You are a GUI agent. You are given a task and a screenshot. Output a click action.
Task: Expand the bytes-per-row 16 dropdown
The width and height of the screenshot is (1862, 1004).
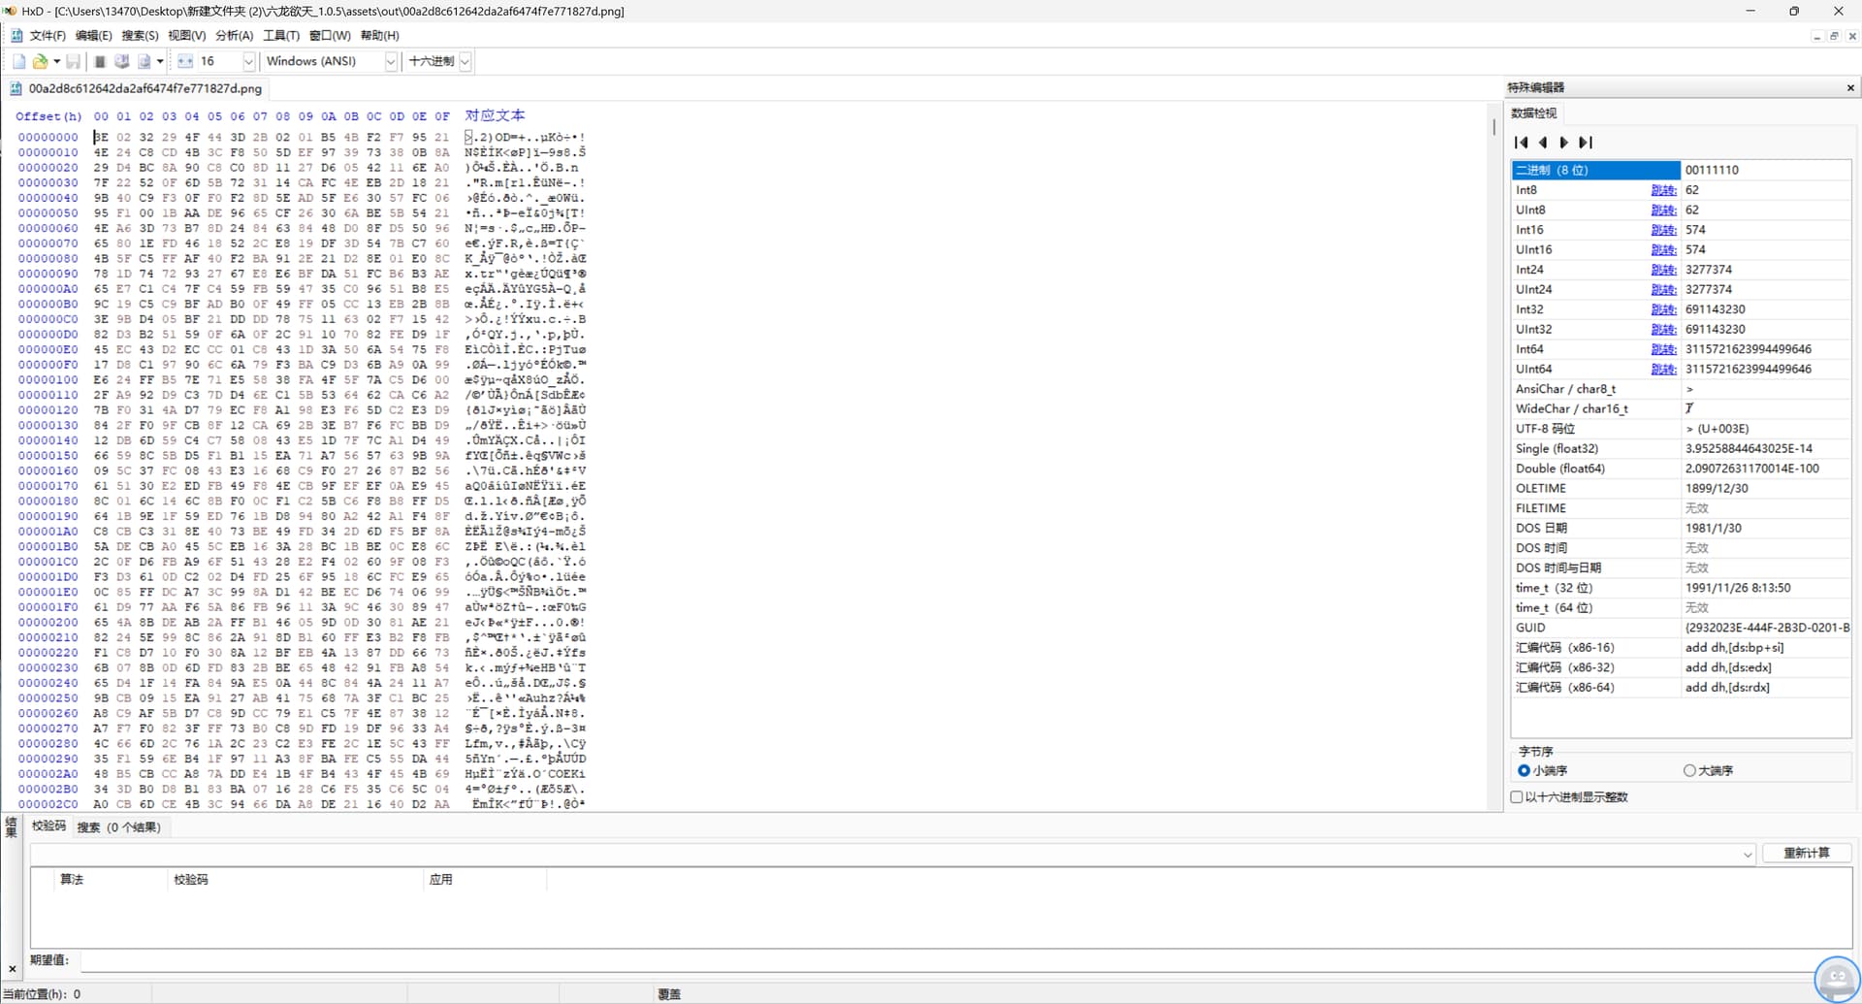[x=248, y=62]
